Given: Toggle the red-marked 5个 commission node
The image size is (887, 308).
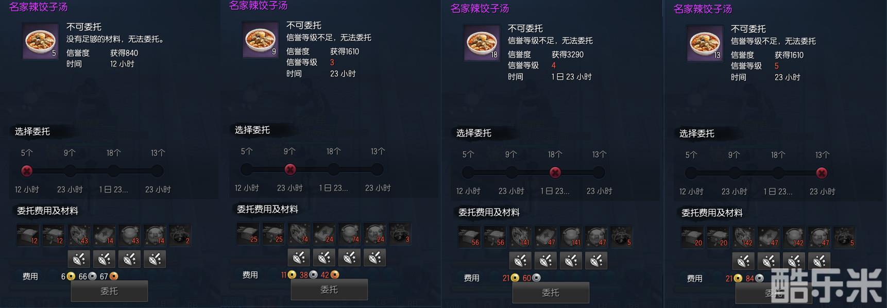Looking at the screenshot, I should point(27,170).
